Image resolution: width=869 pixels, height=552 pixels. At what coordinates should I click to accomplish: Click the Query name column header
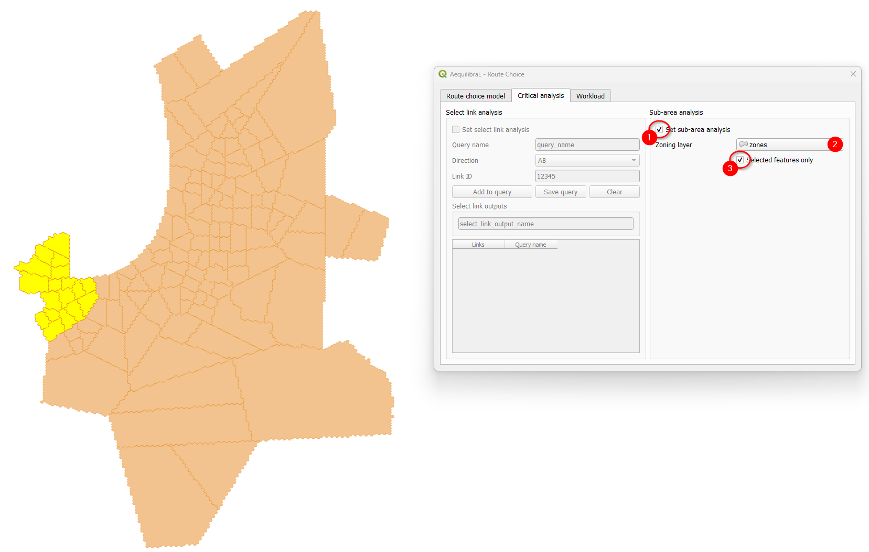click(x=531, y=244)
